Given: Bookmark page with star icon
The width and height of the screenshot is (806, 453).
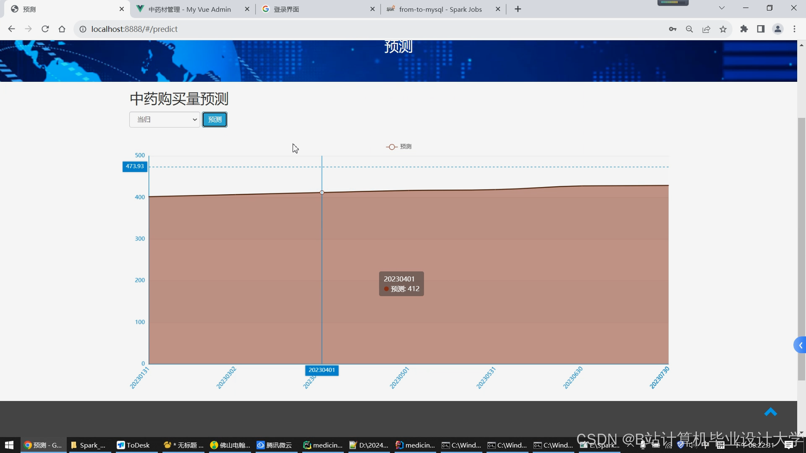Looking at the screenshot, I should point(723,29).
